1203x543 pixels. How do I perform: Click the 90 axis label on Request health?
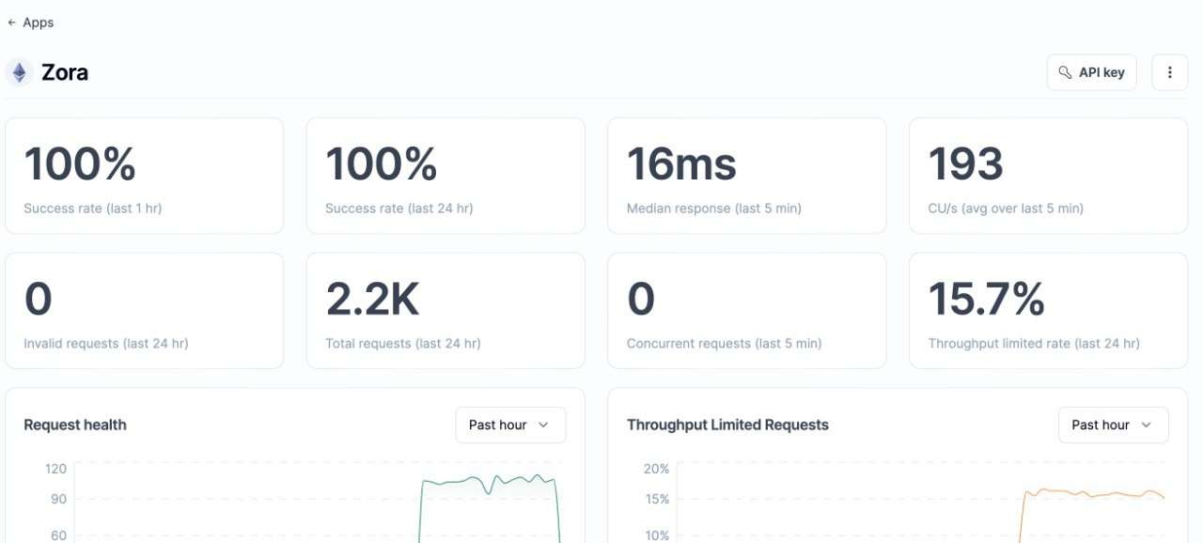point(58,499)
